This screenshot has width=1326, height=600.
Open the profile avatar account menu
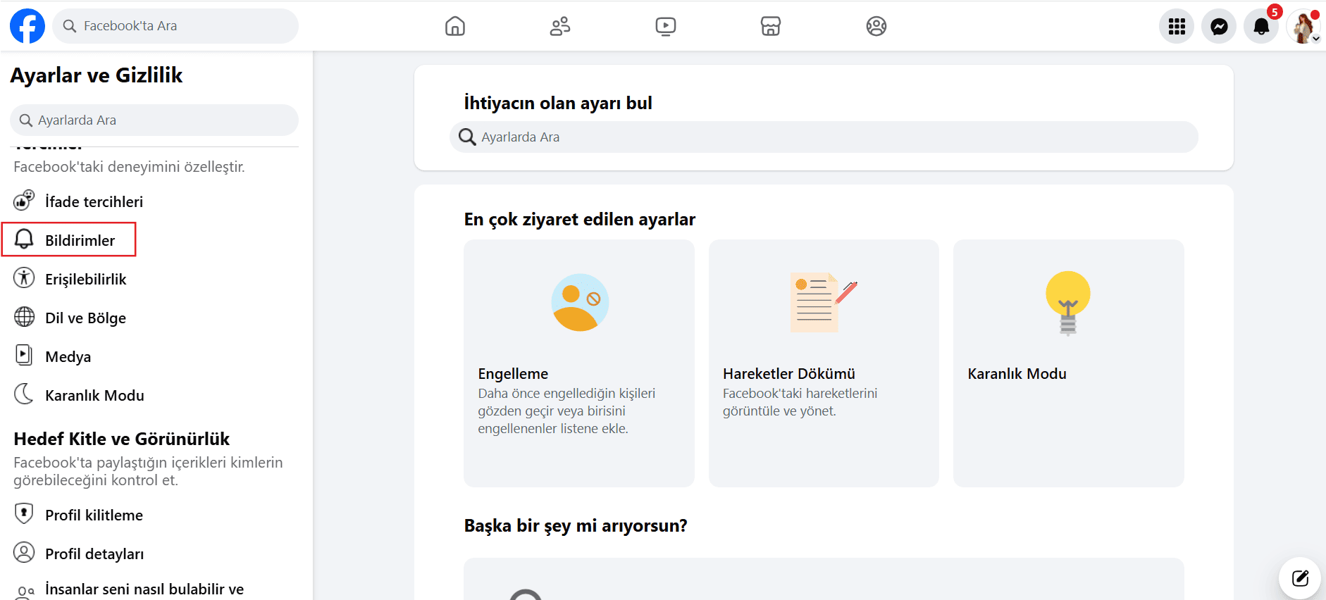click(x=1303, y=27)
